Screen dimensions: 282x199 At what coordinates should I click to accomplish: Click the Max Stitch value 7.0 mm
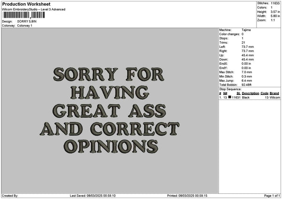(247, 72)
